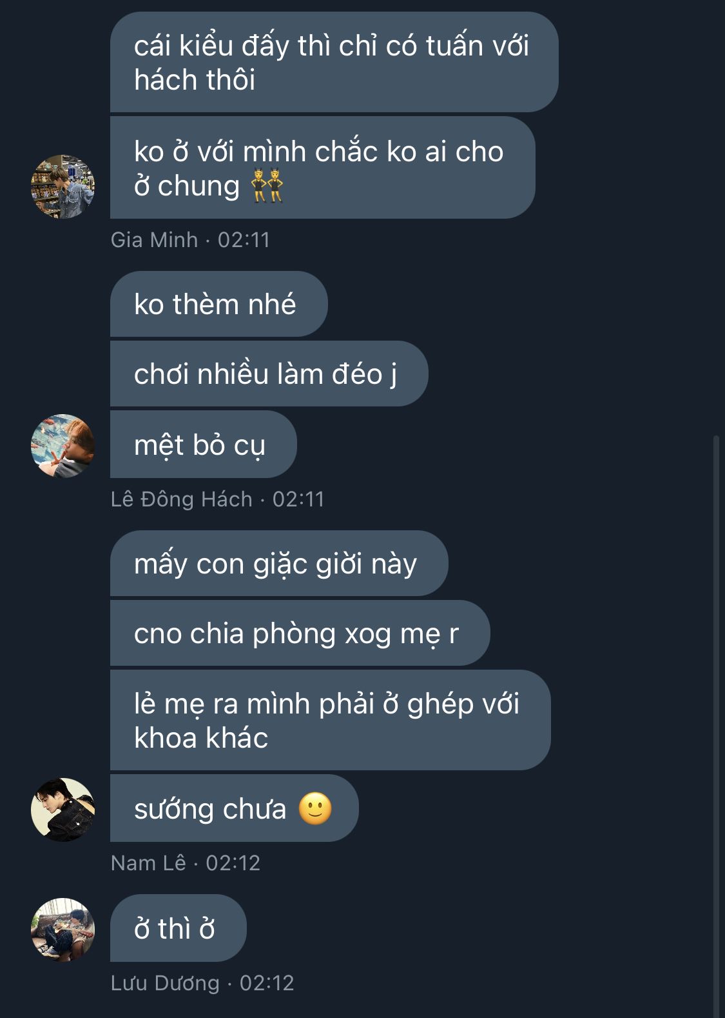Tap the 'Nam Lê · 02:12' sender label
This screenshot has width=725, height=1018.
pos(186,863)
